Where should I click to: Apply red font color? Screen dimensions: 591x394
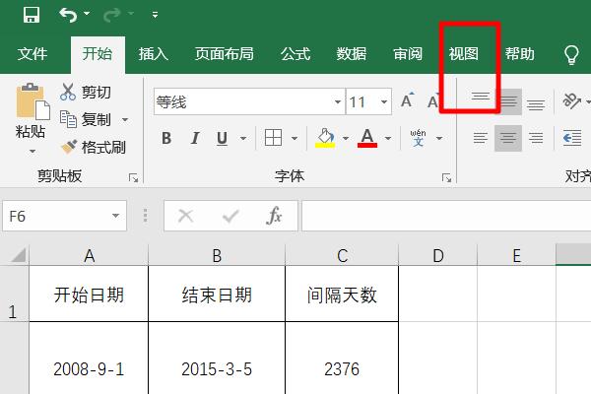click(367, 138)
